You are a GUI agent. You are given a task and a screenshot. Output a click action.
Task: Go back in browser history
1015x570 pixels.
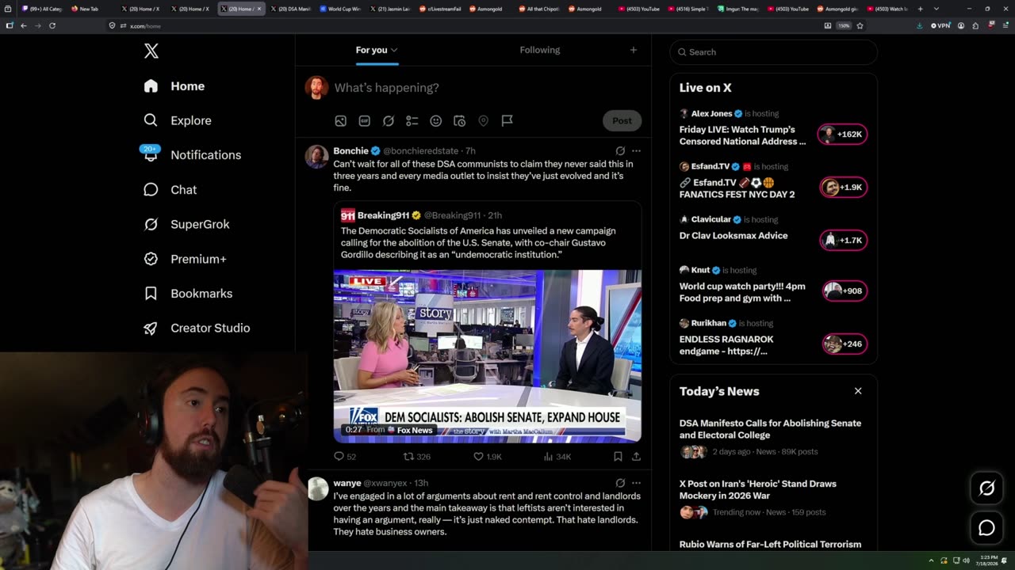24,25
